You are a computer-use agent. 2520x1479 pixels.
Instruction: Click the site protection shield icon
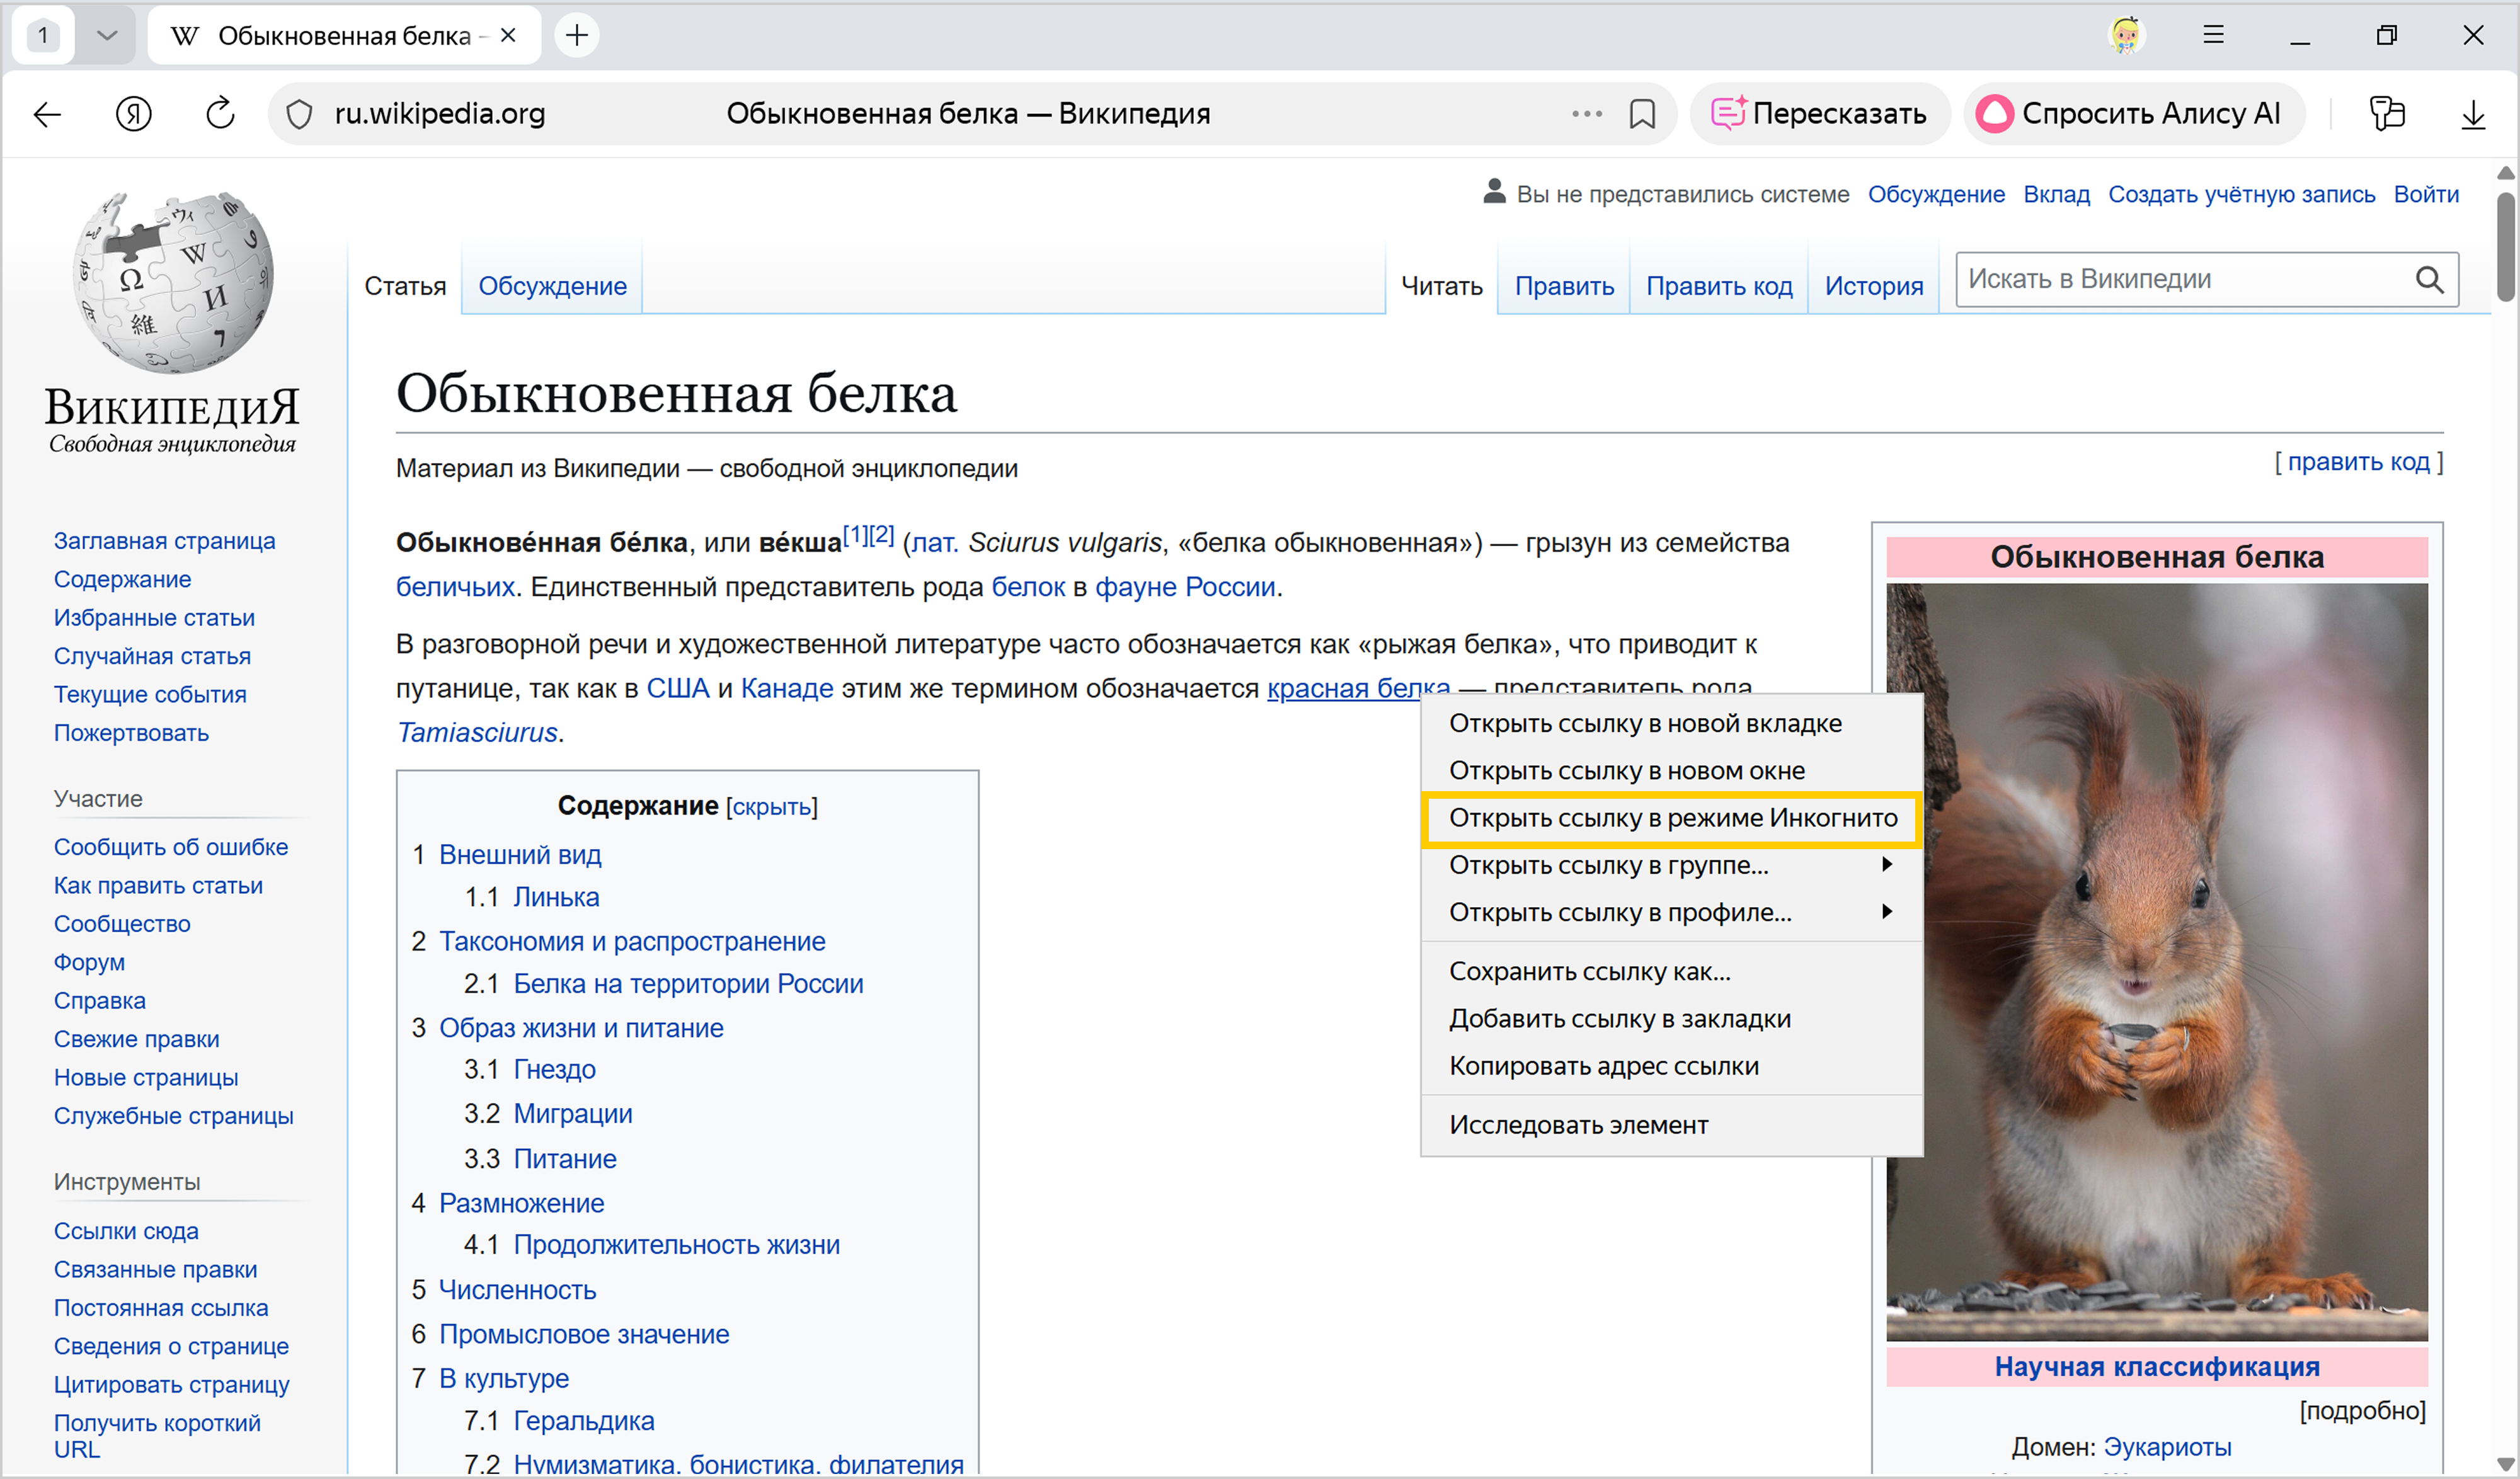pos(299,114)
